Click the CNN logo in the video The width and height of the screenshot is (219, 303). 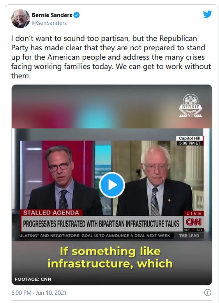tap(194, 222)
